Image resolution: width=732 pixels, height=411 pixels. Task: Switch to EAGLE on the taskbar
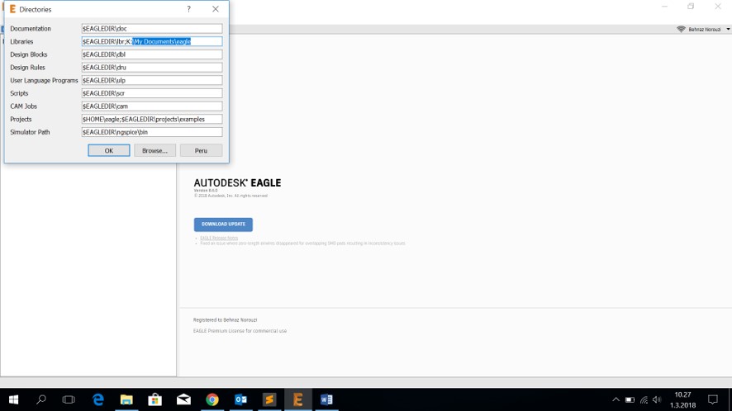(x=298, y=399)
